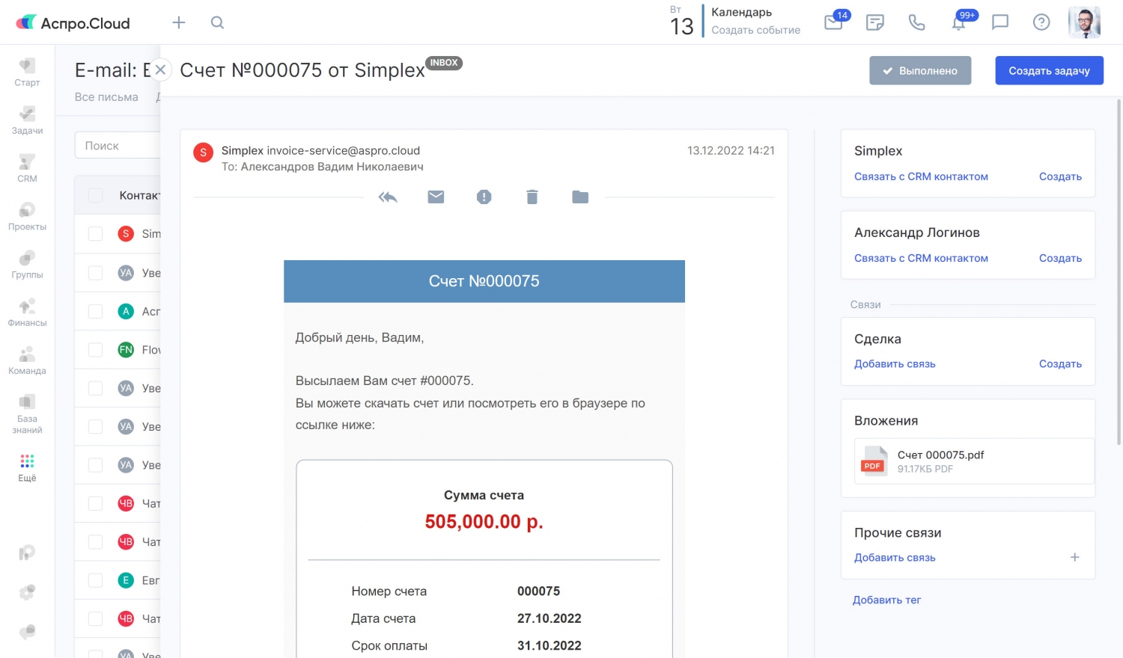
Task: Flag email as spam with exclamation icon
Action: (484, 197)
